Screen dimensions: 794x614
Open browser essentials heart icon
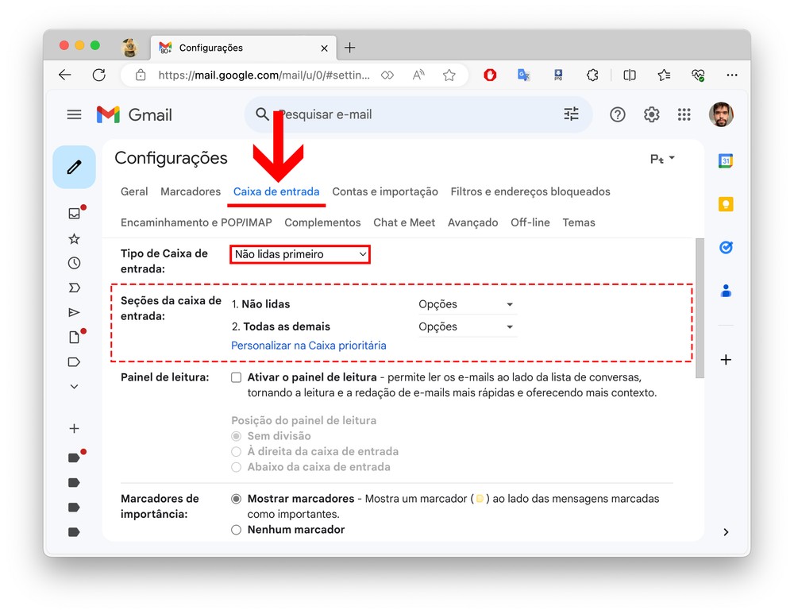point(698,75)
